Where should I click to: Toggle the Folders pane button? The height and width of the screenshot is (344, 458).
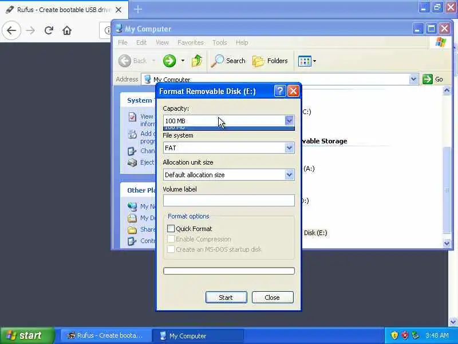tap(270, 61)
